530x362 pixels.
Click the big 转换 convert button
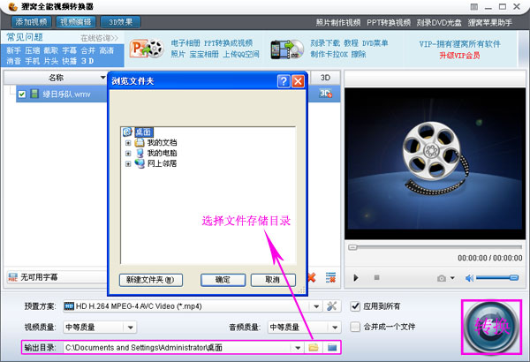point(491,327)
